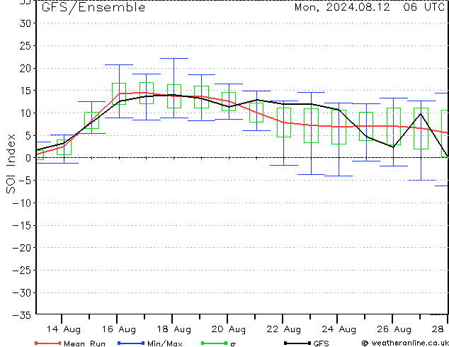
Task: Click the GFS/Ensemble chart title
Action: [93, 8]
